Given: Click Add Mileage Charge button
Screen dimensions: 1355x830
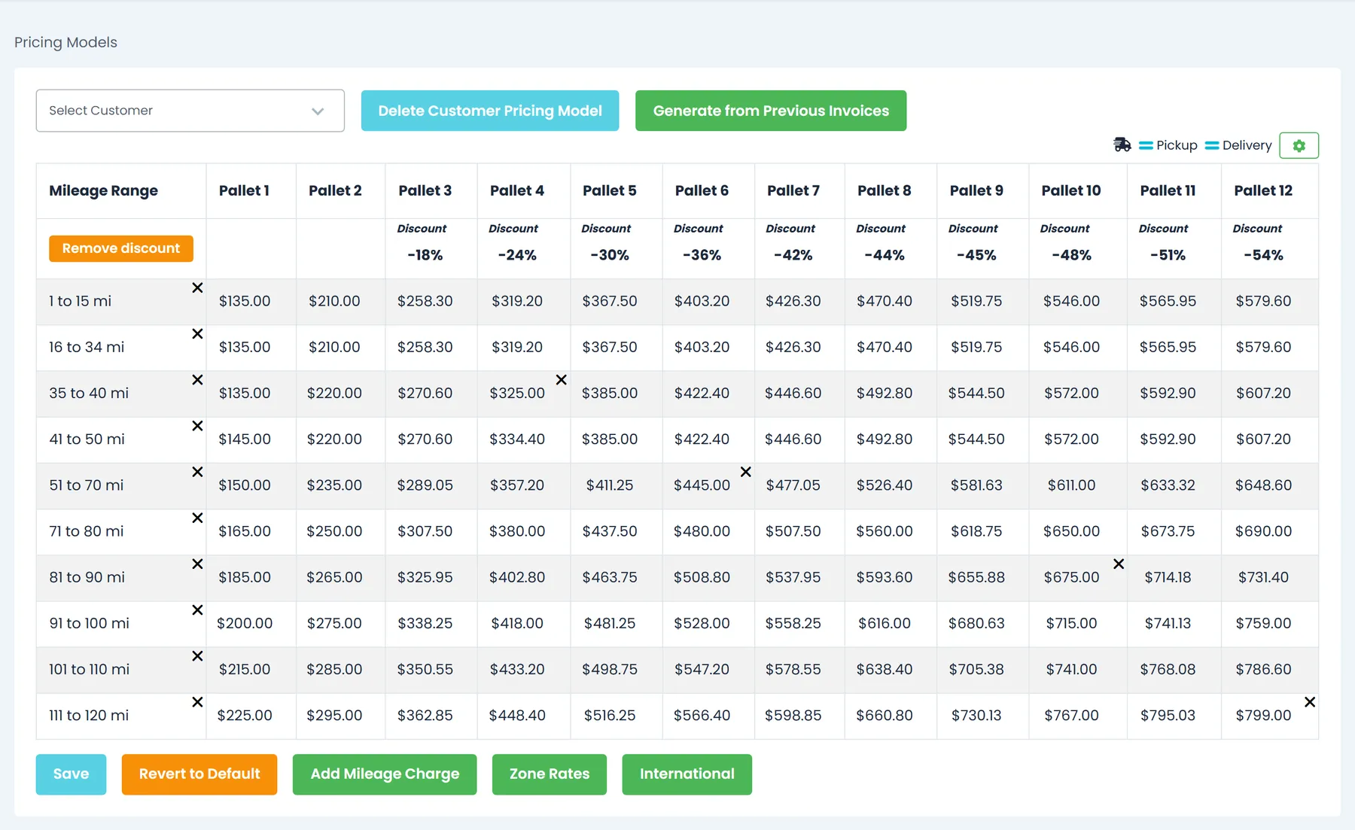Looking at the screenshot, I should [385, 774].
